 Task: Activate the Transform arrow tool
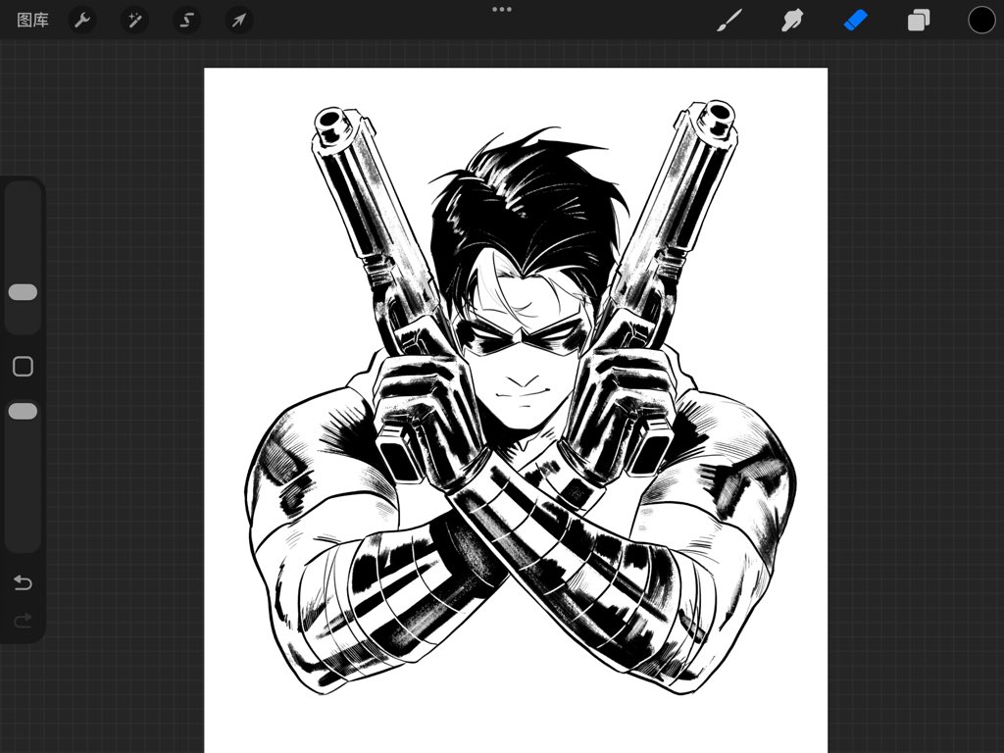coord(239,21)
